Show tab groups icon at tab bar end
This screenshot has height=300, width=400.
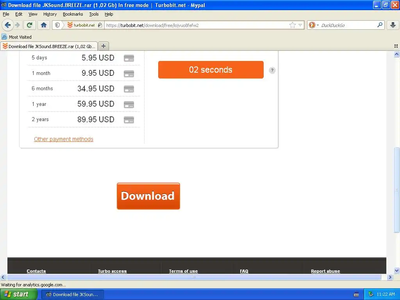pos(396,46)
